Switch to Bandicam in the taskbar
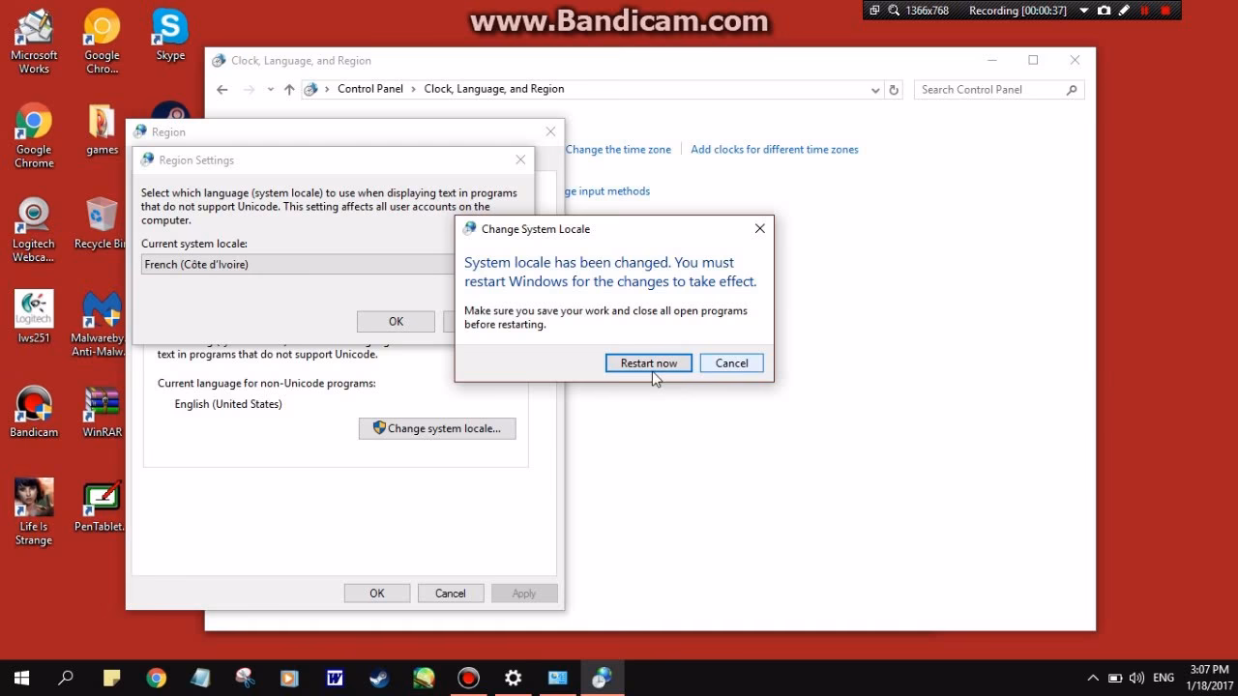 pyautogui.click(x=468, y=678)
